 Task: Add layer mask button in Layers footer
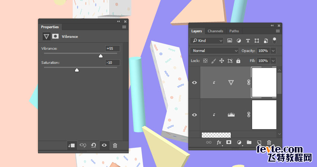point(229,142)
